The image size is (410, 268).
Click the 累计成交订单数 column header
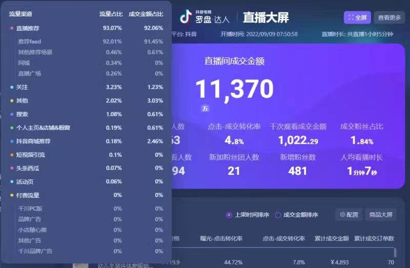coord(374,238)
